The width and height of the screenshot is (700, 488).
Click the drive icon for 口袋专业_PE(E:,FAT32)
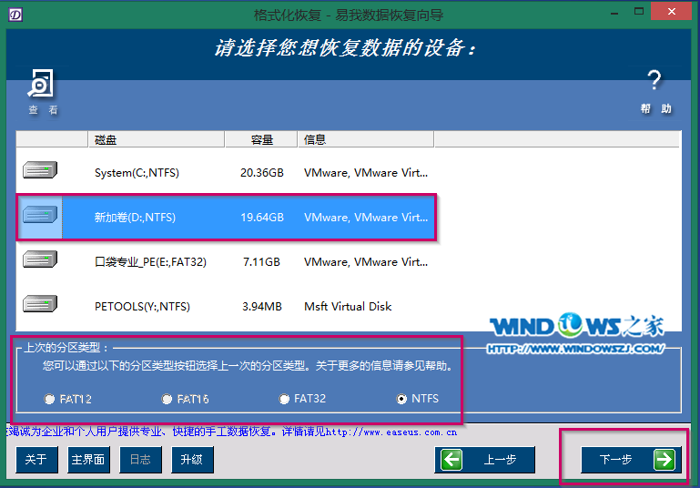pos(40,259)
